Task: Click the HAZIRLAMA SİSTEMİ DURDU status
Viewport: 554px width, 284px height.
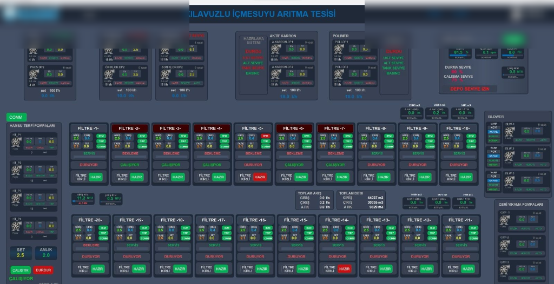Action: click(253, 51)
